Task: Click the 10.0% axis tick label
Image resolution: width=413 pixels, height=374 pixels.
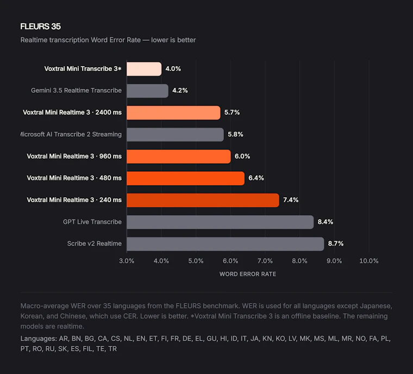Action: [x=369, y=261]
